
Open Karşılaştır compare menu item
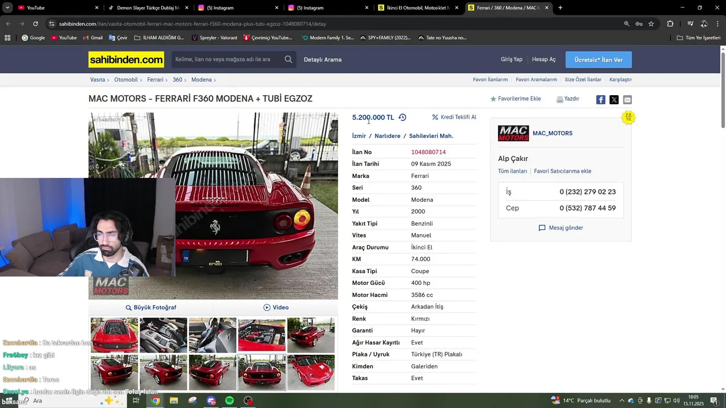click(621, 80)
